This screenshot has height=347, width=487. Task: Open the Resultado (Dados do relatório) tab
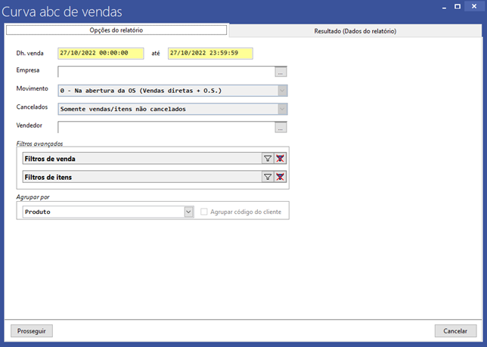[355, 31]
